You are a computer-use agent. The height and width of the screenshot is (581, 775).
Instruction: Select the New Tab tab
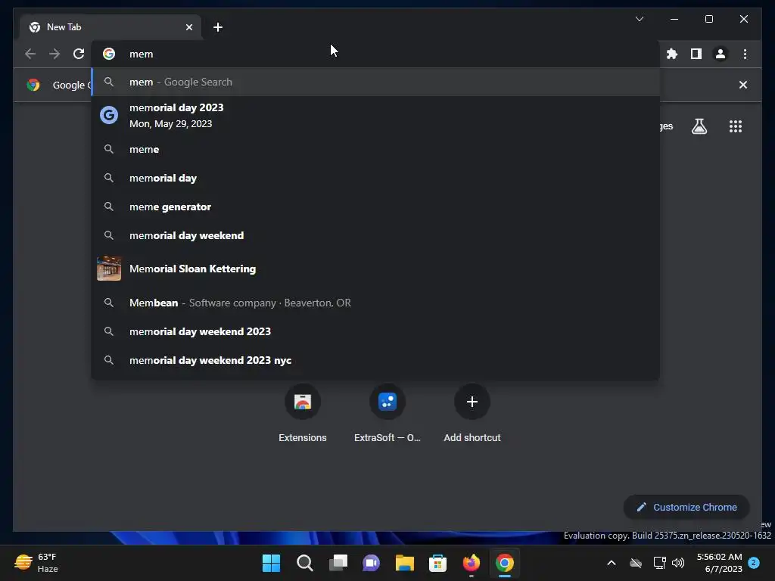click(x=110, y=27)
